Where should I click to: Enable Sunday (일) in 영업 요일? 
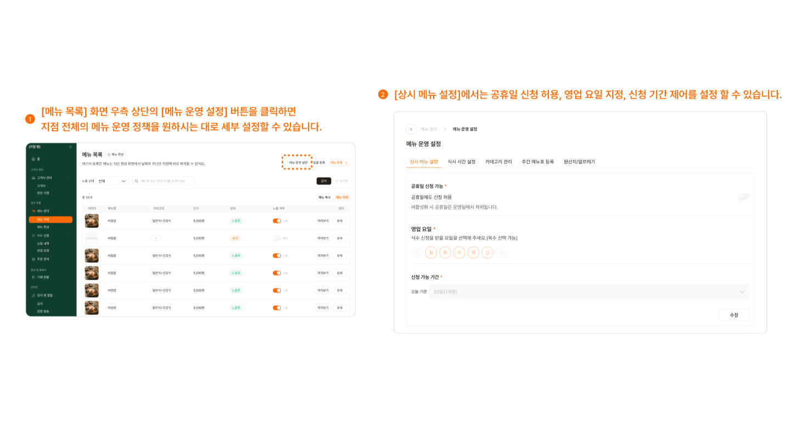tap(417, 253)
